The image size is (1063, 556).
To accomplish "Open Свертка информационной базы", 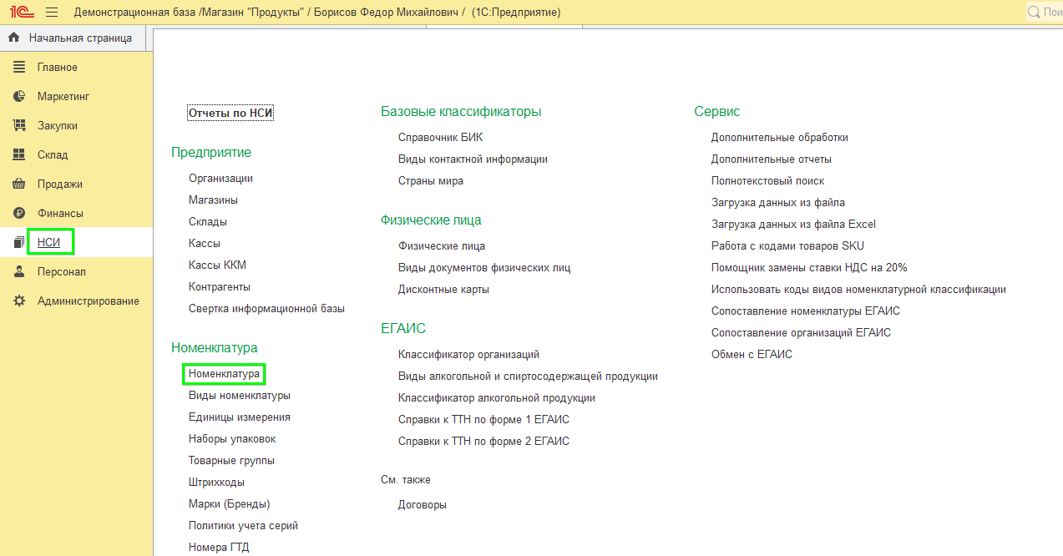I will click(x=266, y=308).
